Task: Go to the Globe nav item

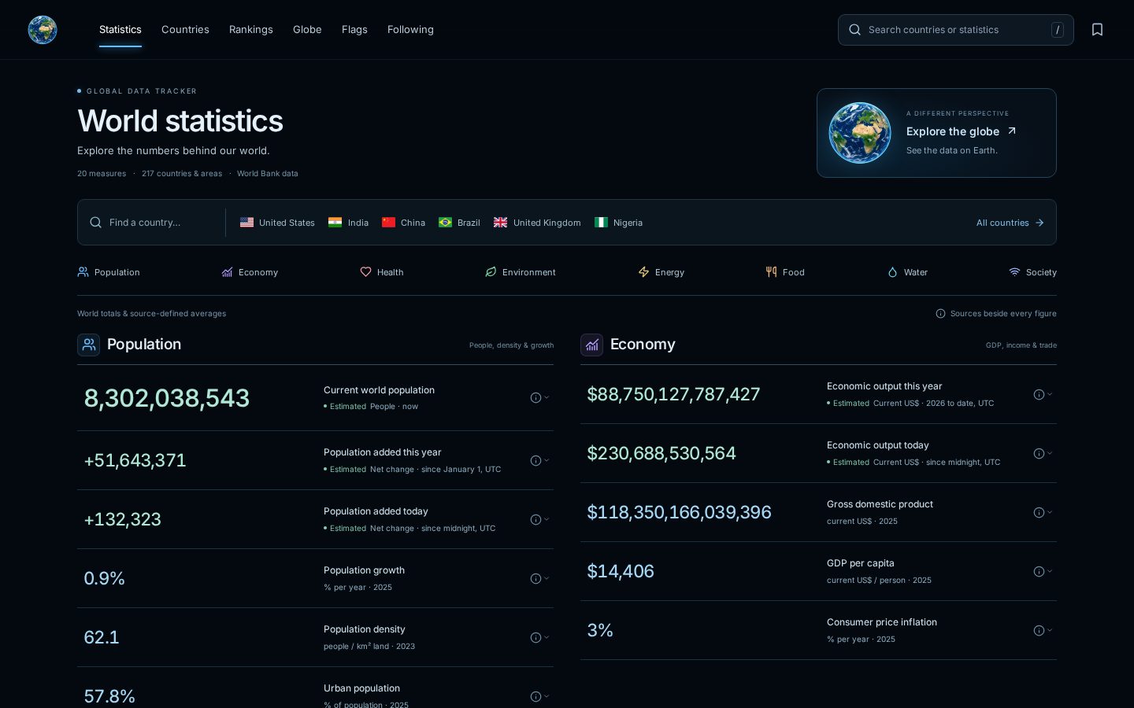Action: tap(307, 30)
